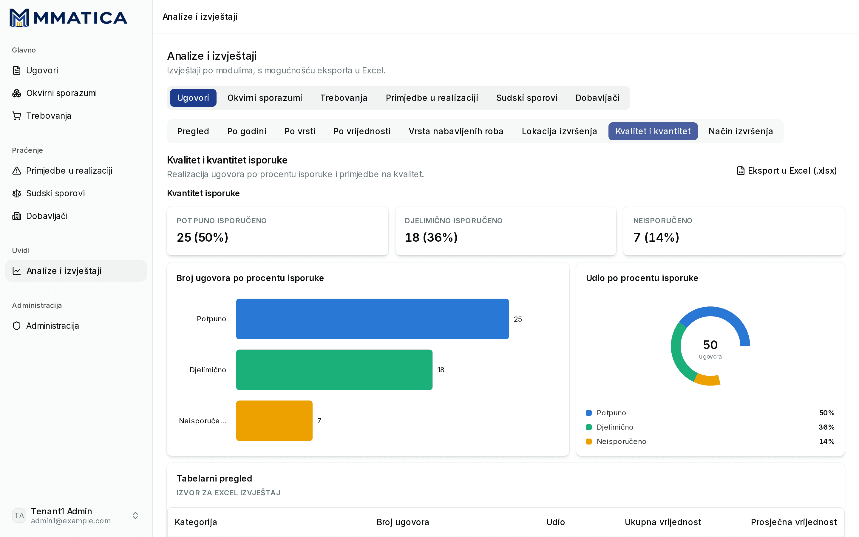
Task: Open the Lokacija izvršenja sub-tab
Action: click(x=560, y=131)
